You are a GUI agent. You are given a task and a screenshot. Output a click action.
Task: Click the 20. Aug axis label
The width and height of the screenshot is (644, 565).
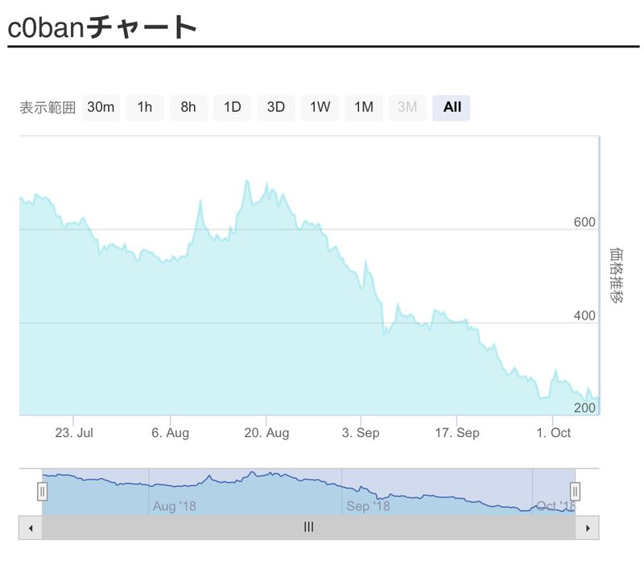point(266,433)
